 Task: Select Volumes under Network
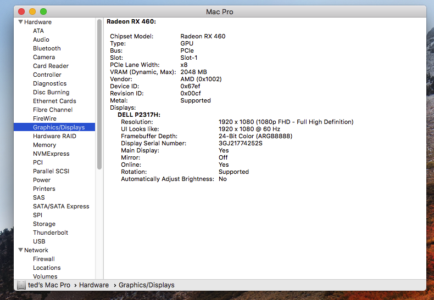coord(45,276)
